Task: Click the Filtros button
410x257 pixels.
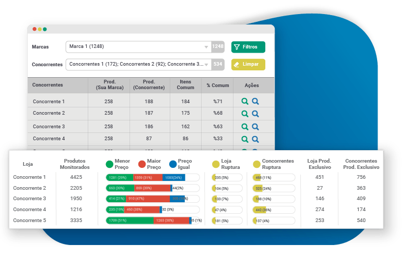Action: [248, 47]
